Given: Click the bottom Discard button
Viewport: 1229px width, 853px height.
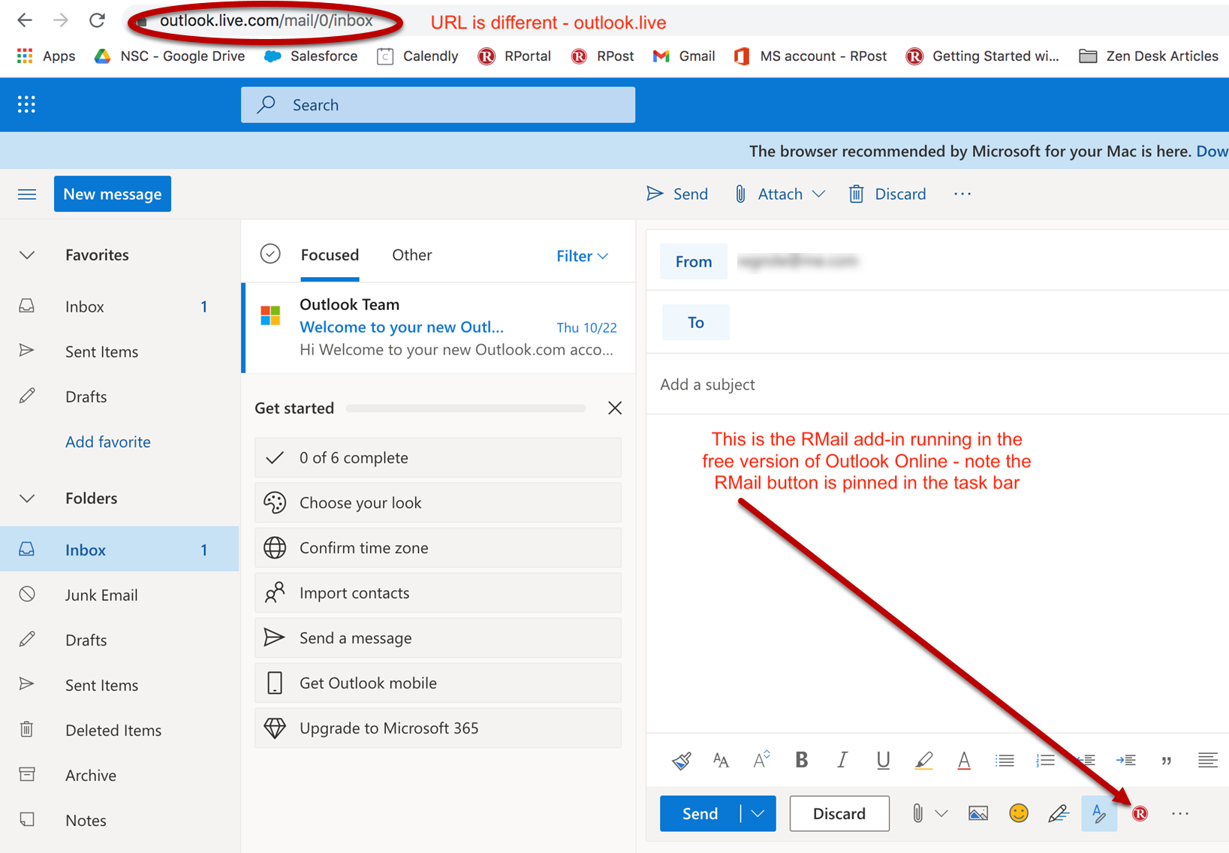Looking at the screenshot, I should [839, 813].
